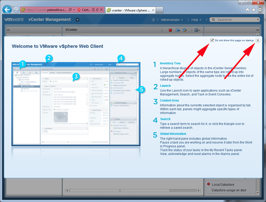Click the Local Datastore alarm entry
Screen dimensions: 266x202
[223, 185]
